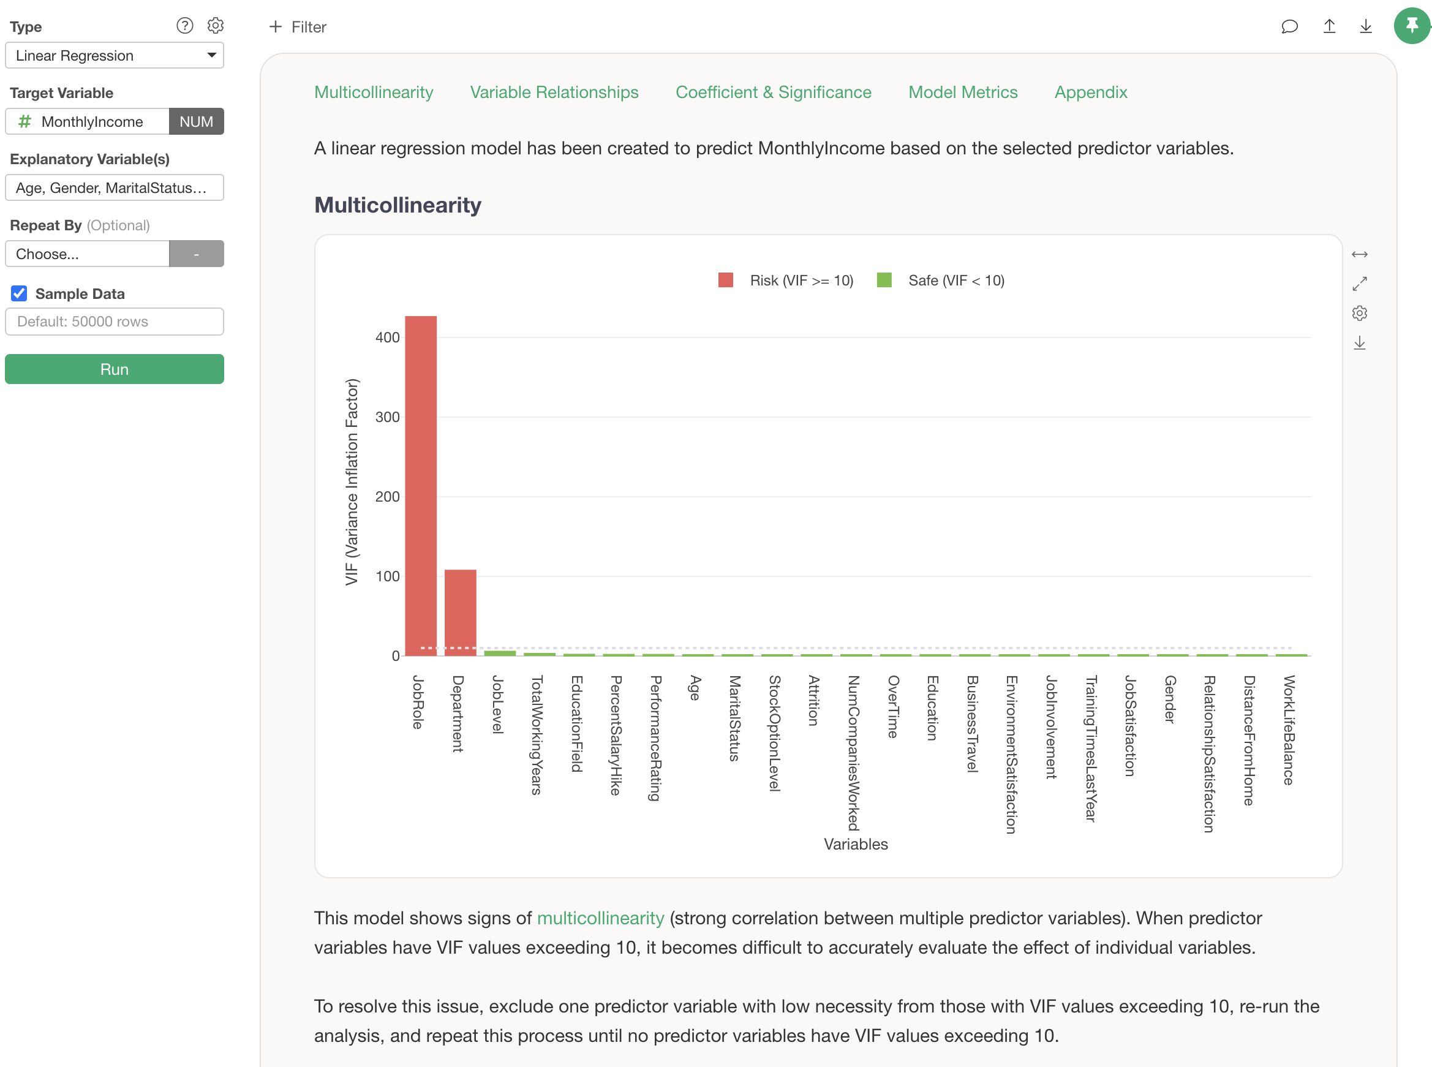The height and width of the screenshot is (1067, 1432).
Task: Switch to Coefficient & Significance tab
Action: [773, 92]
